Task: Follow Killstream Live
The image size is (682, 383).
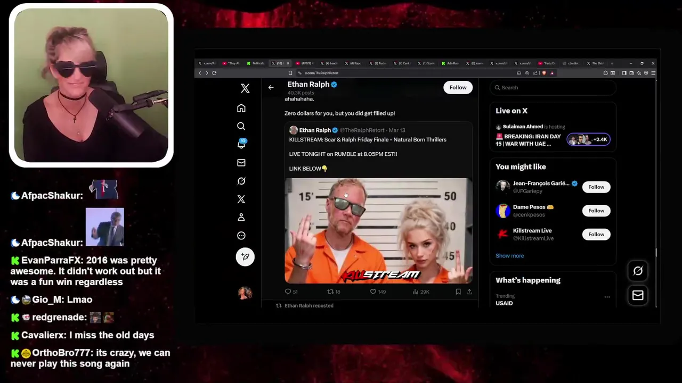Action: tap(596, 234)
